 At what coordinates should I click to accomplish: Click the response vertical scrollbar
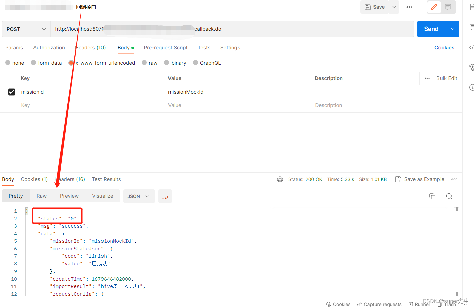point(457,251)
